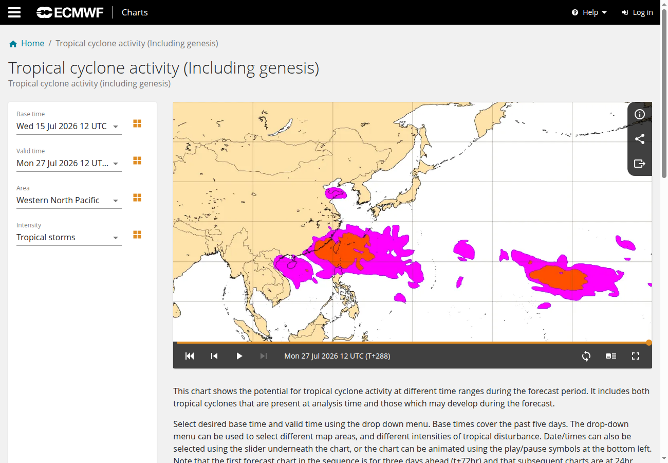Viewport: 668px width, 463px height.
Task: Click the Log In link
Action: pos(637,12)
